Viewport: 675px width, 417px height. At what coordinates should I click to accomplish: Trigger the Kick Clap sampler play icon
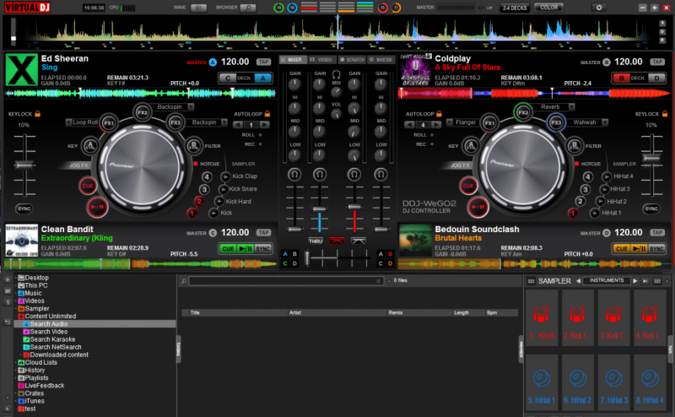pyautogui.click(x=225, y=176)
